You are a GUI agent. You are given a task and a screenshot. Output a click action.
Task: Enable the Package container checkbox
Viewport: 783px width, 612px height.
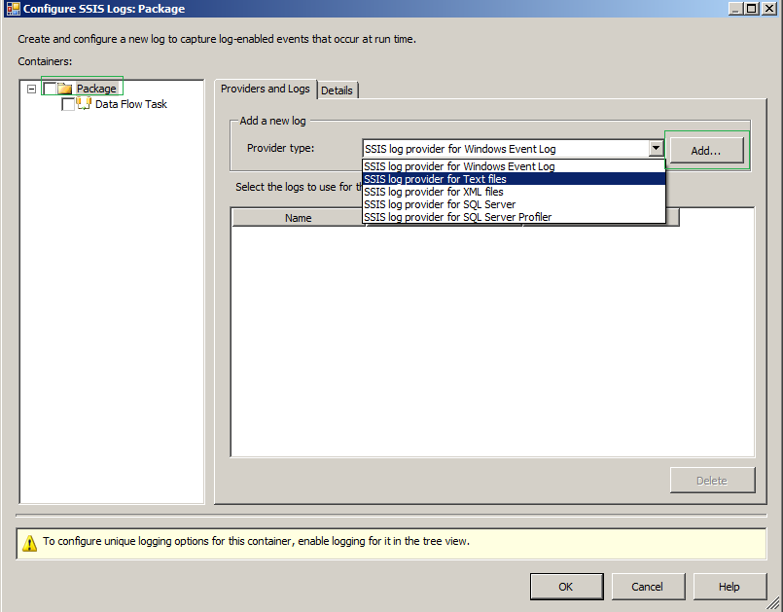tap(50, 89)
